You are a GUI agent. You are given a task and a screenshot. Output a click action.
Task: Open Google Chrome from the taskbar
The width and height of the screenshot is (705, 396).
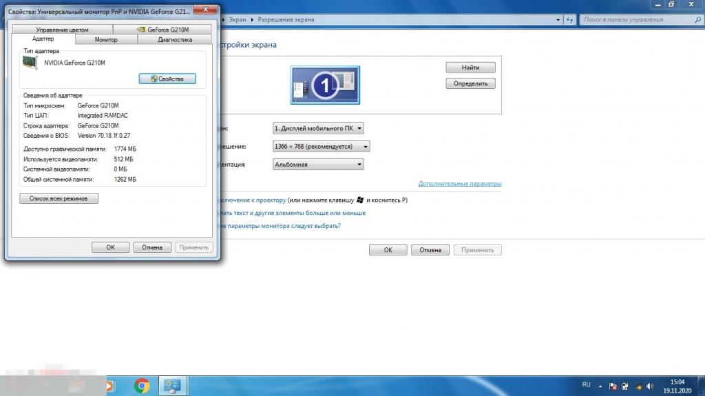(142, 386)
